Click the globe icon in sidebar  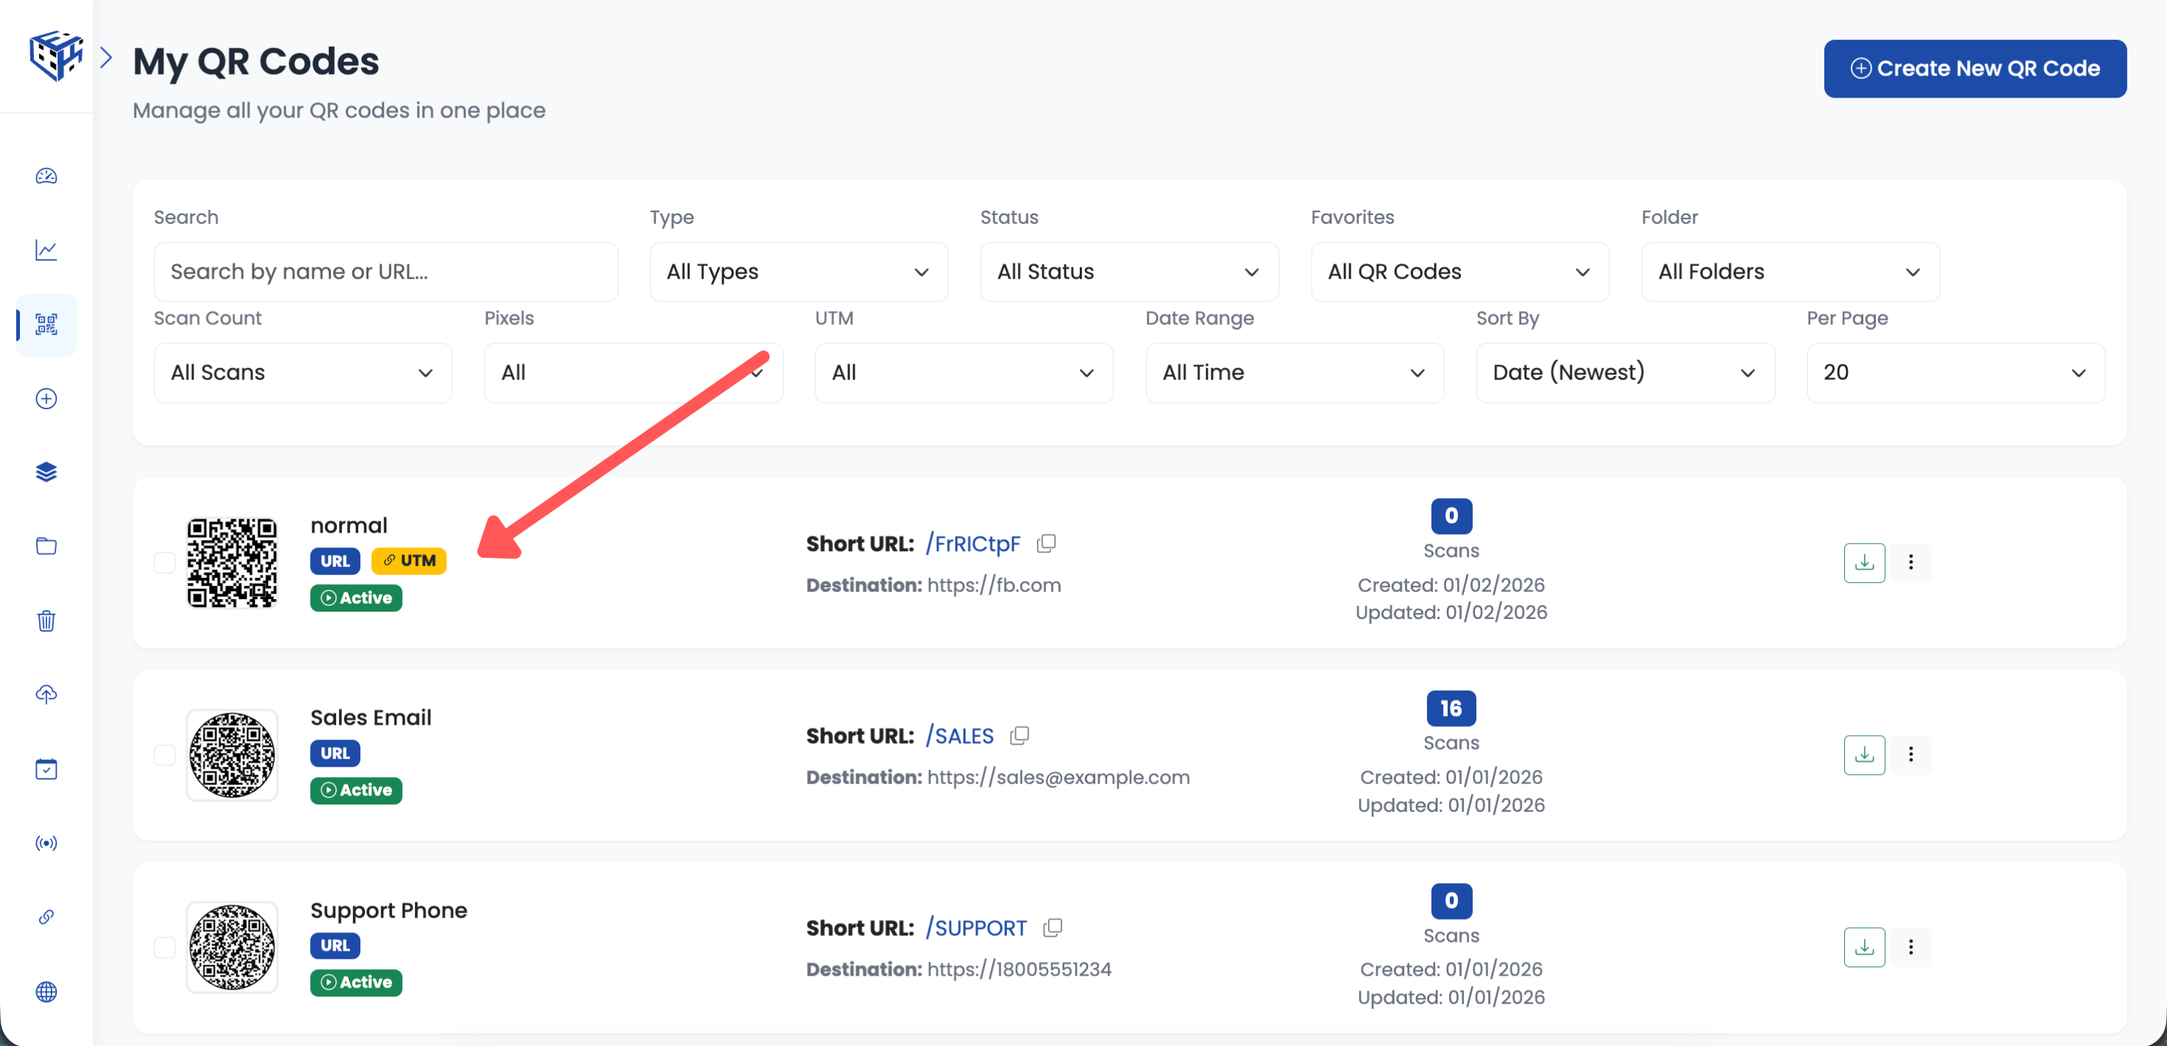click(x=47, y=991)
